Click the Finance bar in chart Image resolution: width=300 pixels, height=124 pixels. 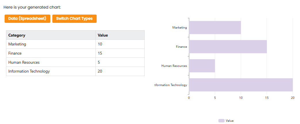[x=228, y=47]
